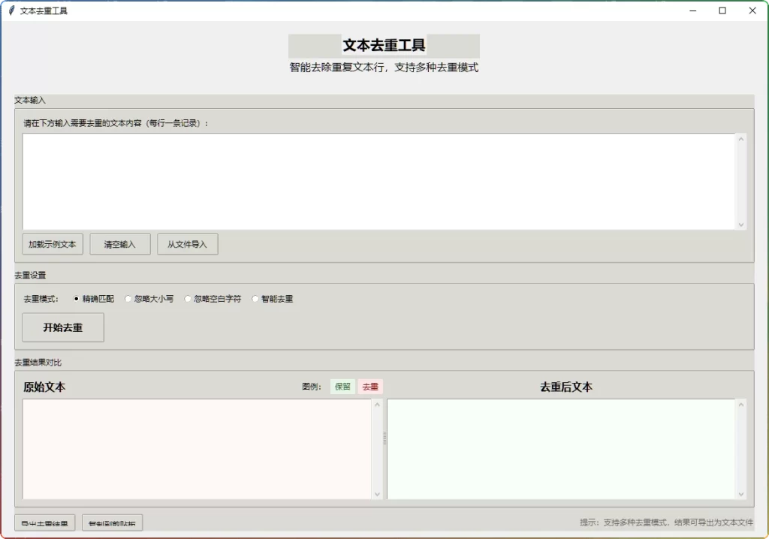Image resolution: width=769 pixels, height=539 pixels.
Task: Click the 原始文本 pane scrollbar up arrow
Action: (377, 405)
